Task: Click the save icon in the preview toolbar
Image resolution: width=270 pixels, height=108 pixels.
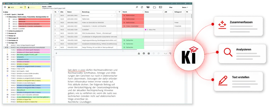Action: (149, 53)
